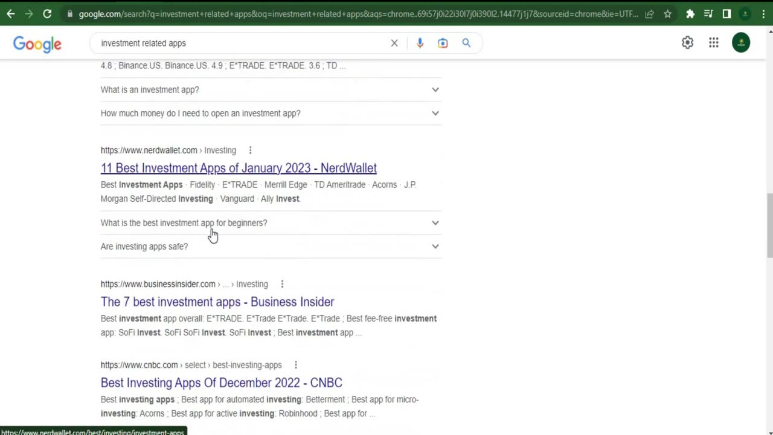Viewport: 773px width, 435px height.
Task: Start voice search with microphone icon
Action: (x=420, y=43)
